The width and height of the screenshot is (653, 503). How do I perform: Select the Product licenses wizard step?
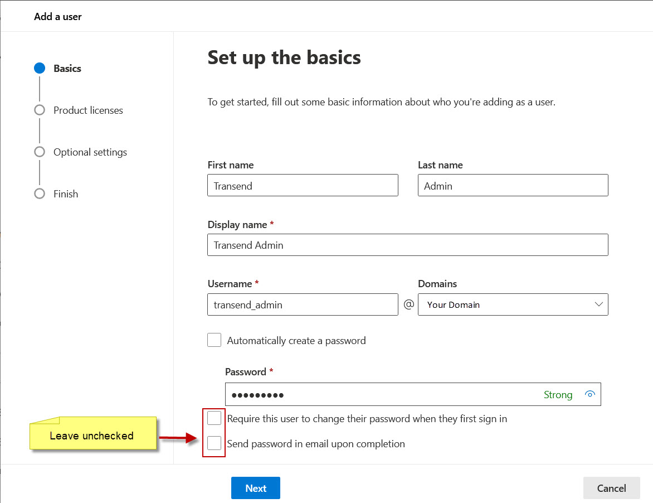point(87,110)
